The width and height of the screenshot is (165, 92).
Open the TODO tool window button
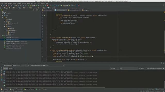45,89
